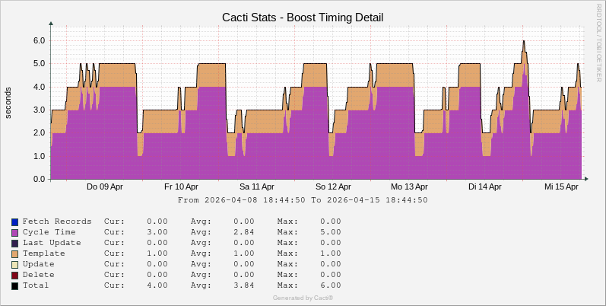The height and width of the screenshot is (306, 606).
Task: Click the Generated by Cacti footer text
Action: point(303,298)
